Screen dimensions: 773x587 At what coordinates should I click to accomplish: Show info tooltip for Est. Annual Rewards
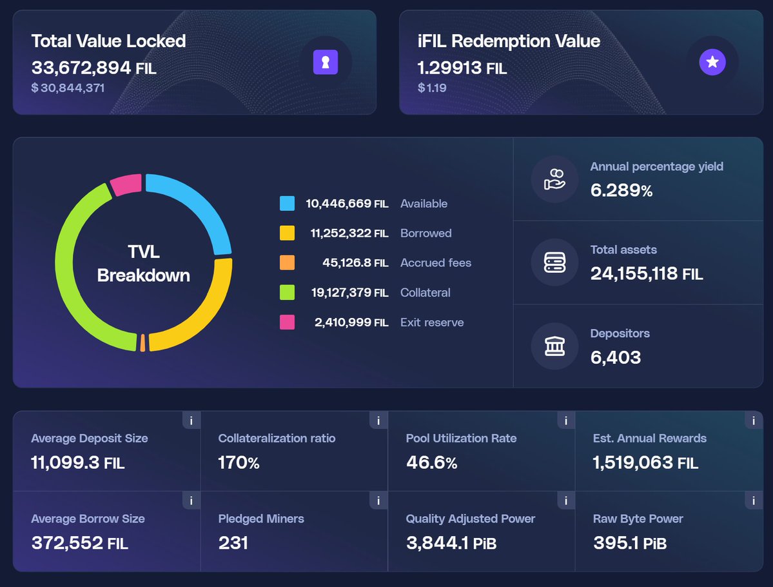(753, 421)
